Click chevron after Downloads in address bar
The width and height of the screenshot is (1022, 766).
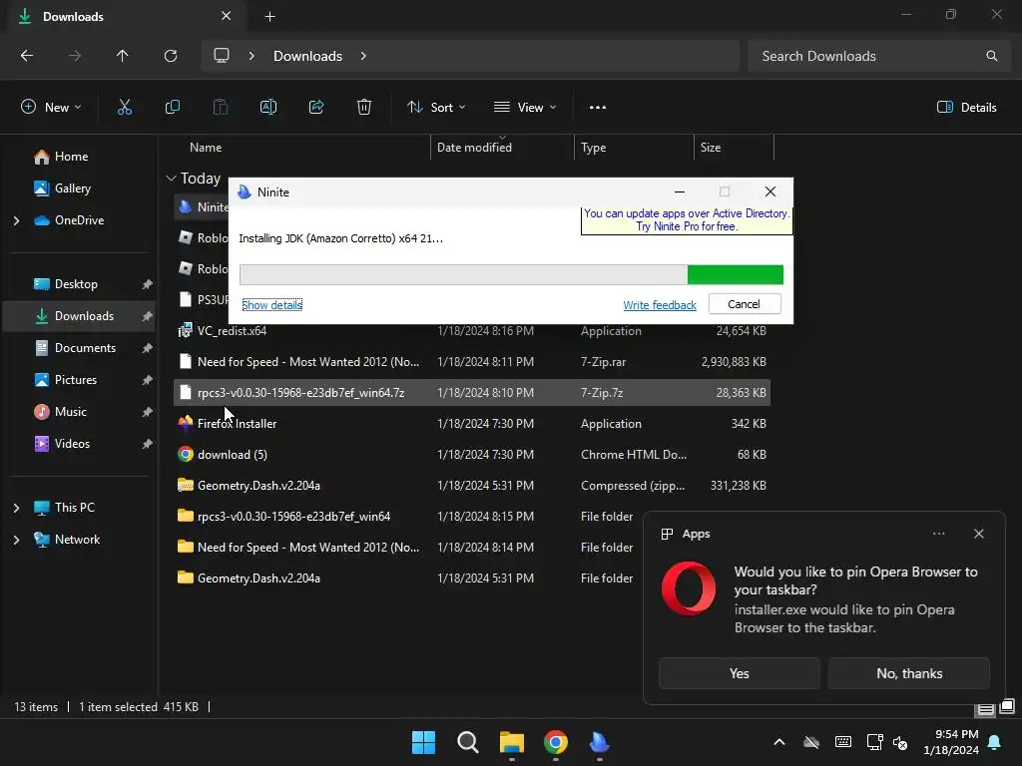(x=363, y=56)
